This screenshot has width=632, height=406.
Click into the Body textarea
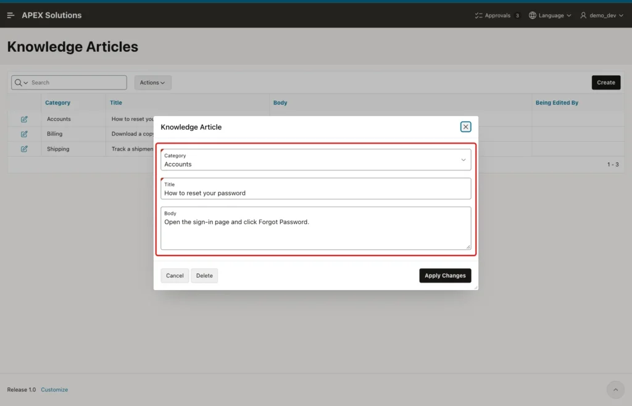[x=315, y=228]
